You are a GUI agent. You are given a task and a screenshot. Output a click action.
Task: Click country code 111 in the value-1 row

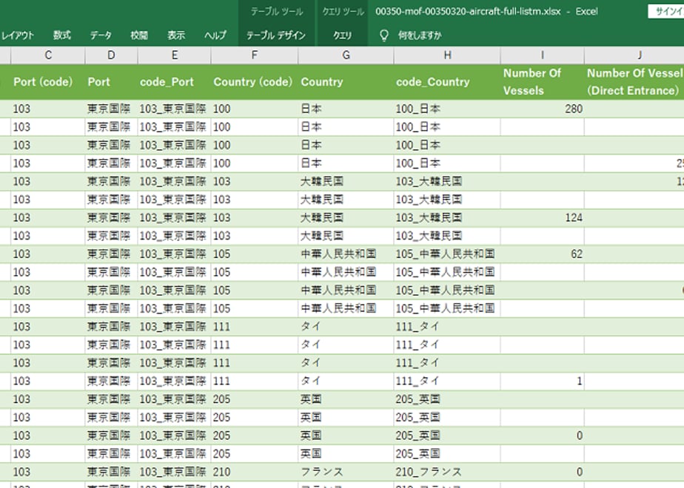point(255,382)
